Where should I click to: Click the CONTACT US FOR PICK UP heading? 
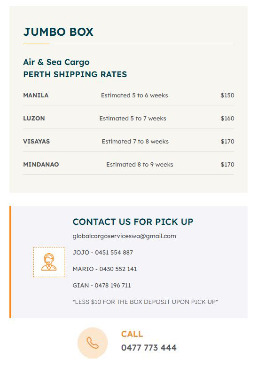click(x=133, y=222)
